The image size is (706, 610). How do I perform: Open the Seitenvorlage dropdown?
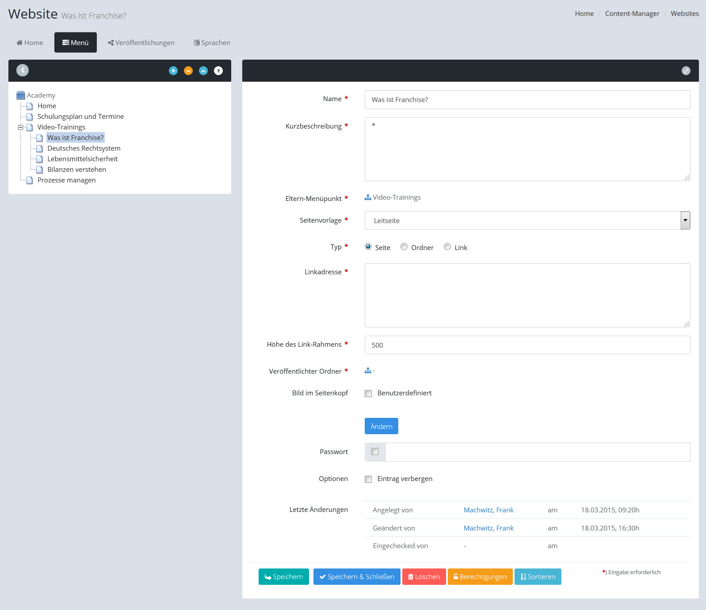click(x=685, y=220)
